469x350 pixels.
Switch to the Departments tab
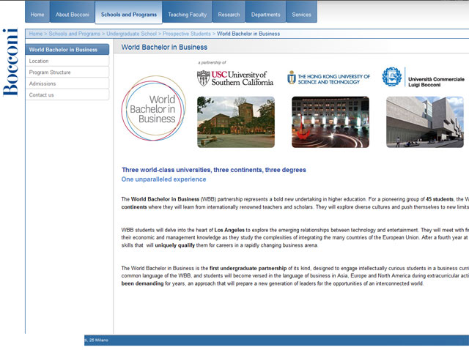265,12
